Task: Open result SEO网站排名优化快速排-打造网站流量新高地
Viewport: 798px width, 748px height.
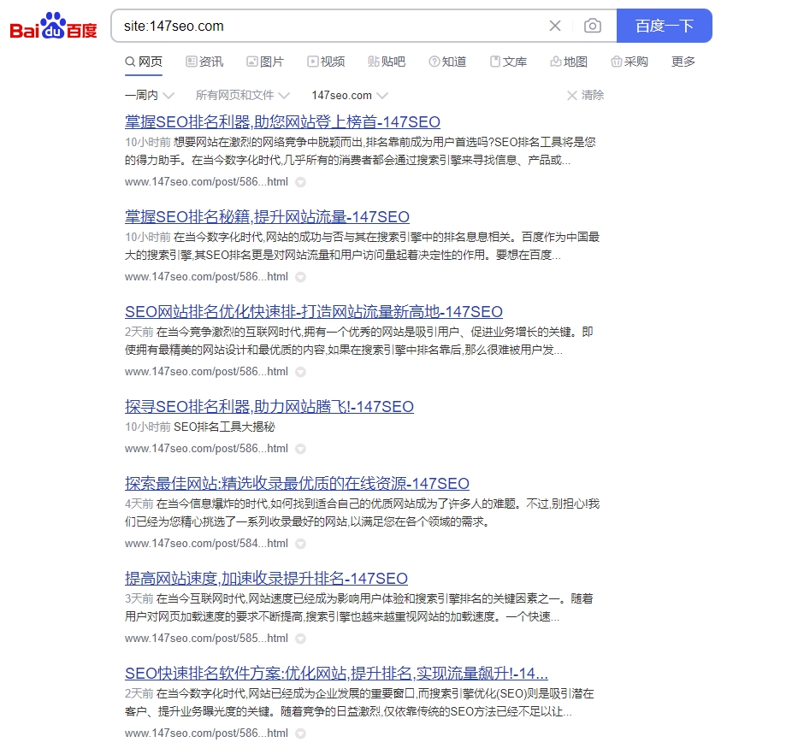Action: (x=314, y=312)
